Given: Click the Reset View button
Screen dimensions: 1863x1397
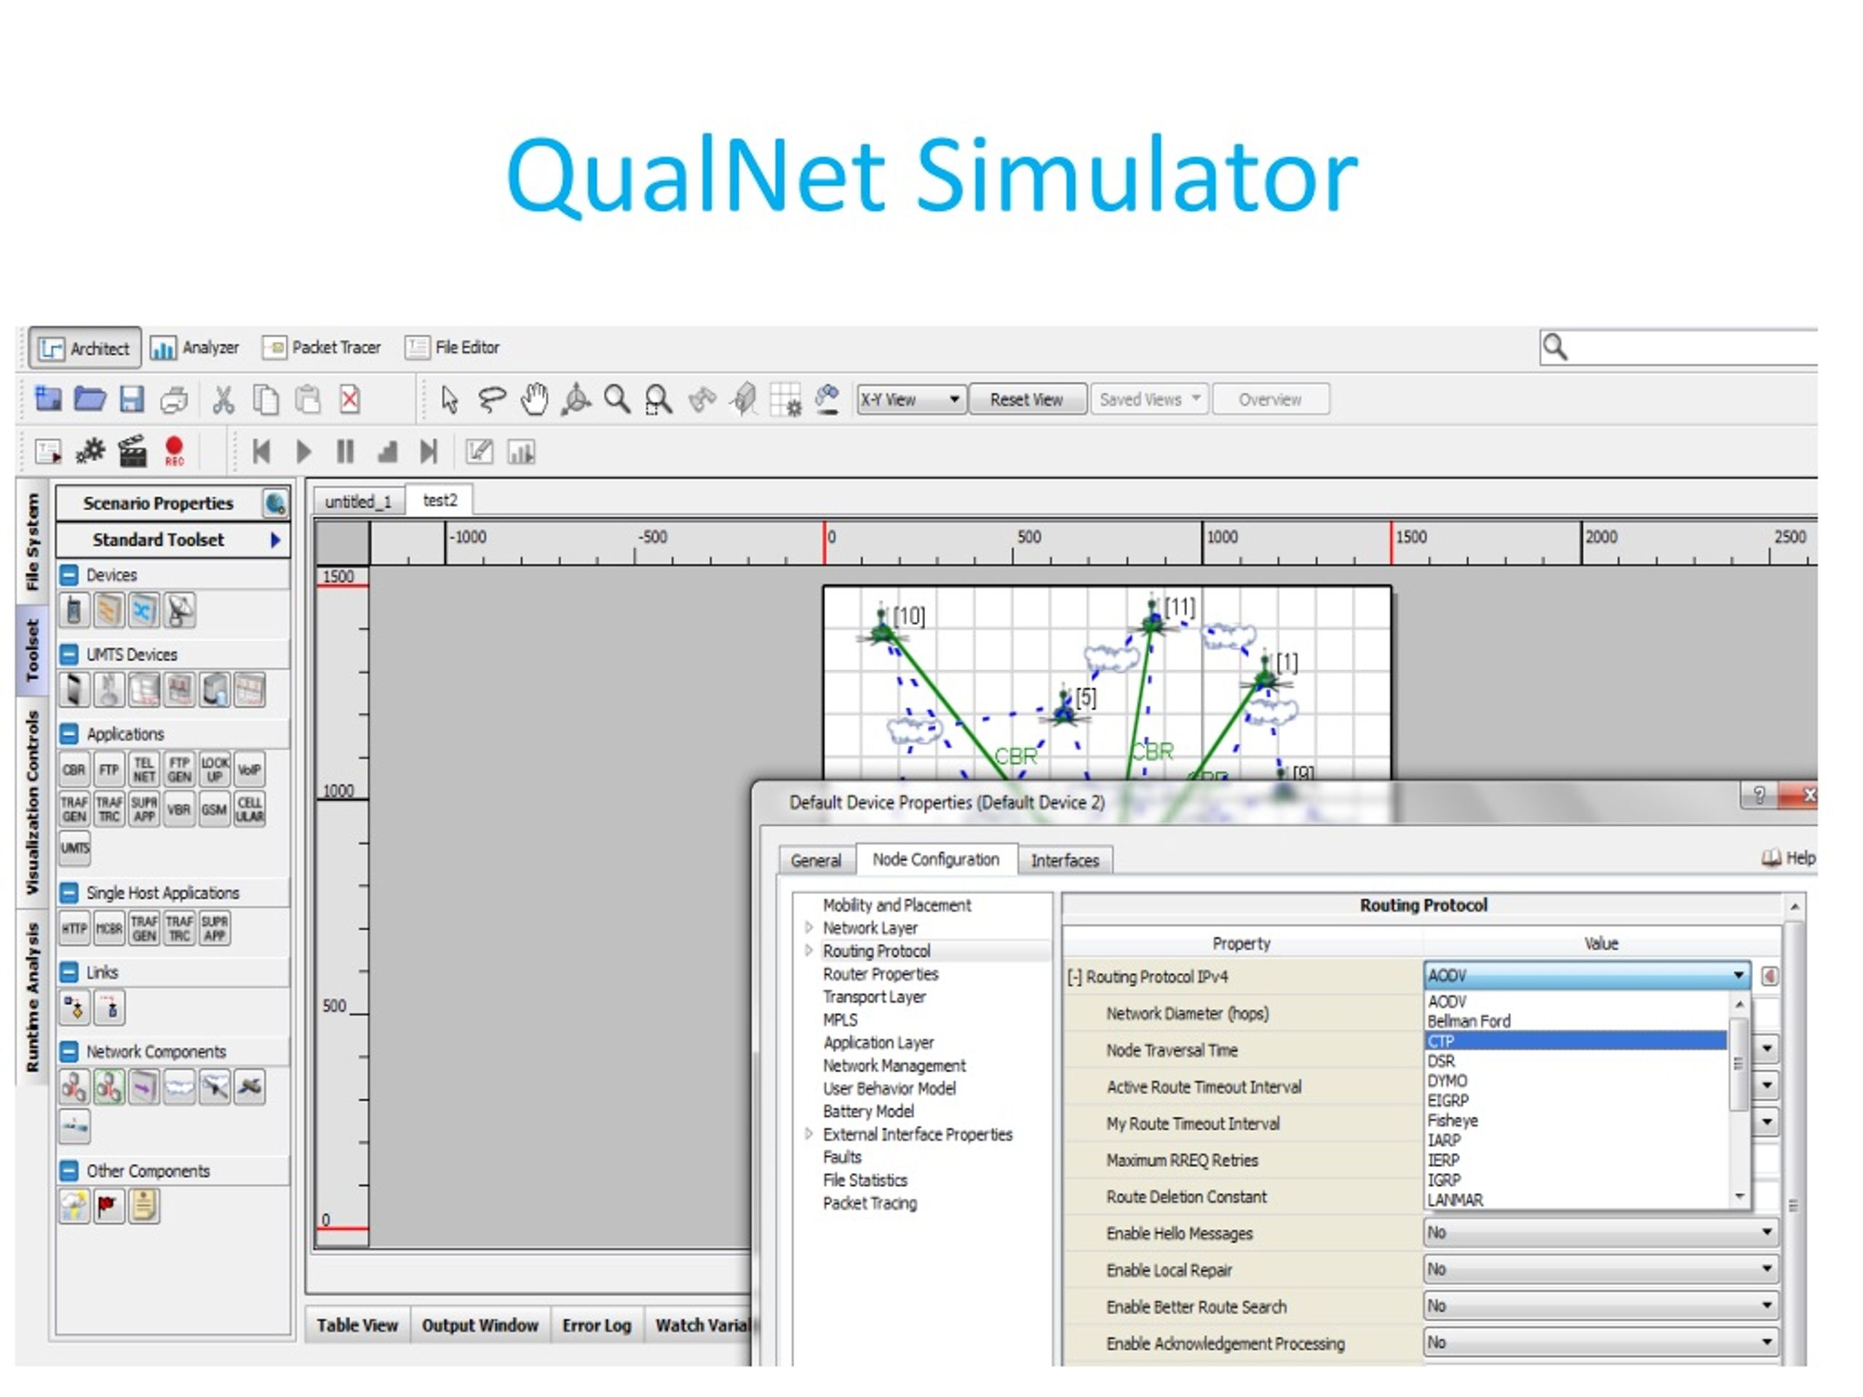Looking at the screenshot, I should 1027,399.
